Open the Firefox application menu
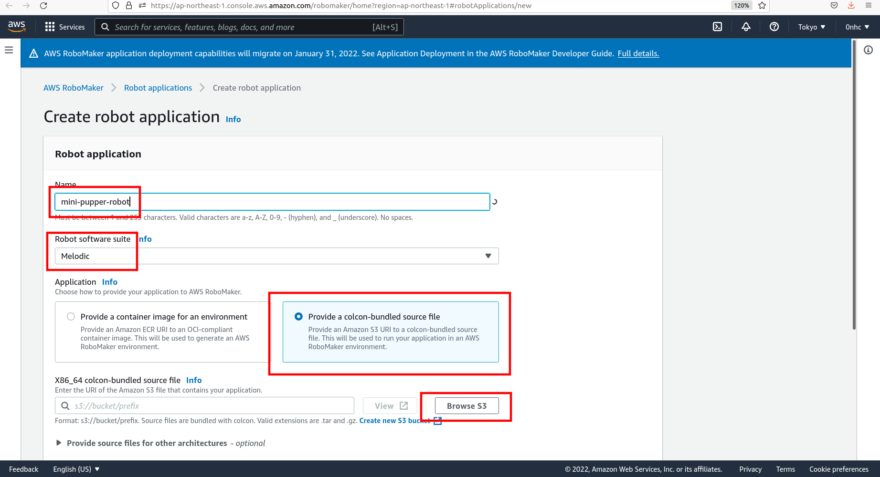The image size is (880, 477). [869, 6]
